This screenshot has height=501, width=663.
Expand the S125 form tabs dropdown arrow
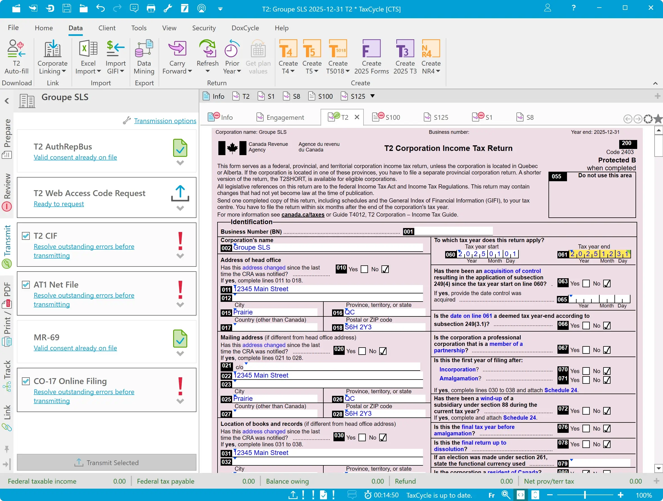[x=372, y=96]
